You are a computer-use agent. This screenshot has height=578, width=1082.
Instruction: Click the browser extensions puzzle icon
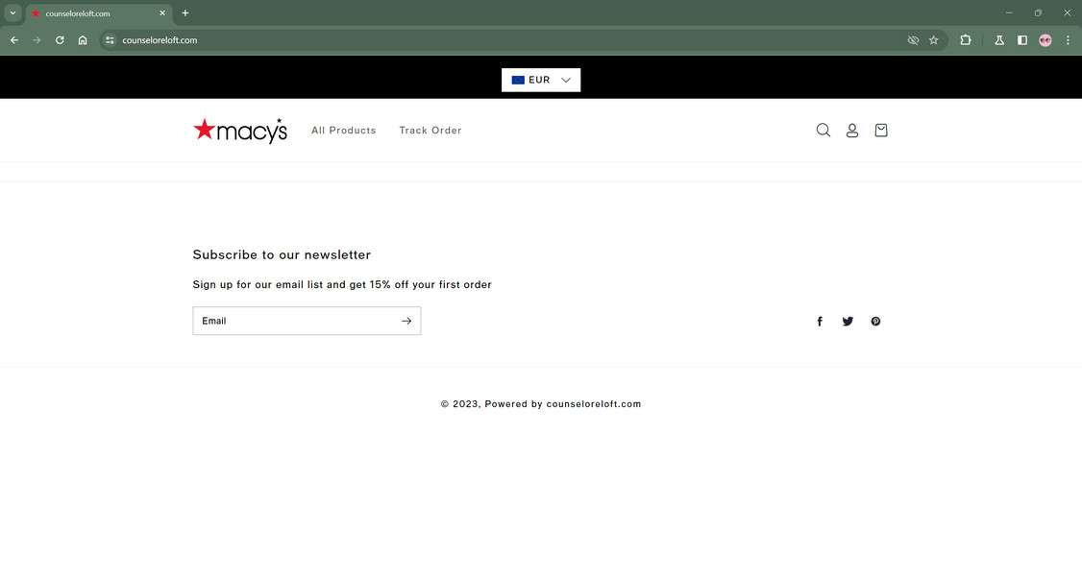point(964,40)
